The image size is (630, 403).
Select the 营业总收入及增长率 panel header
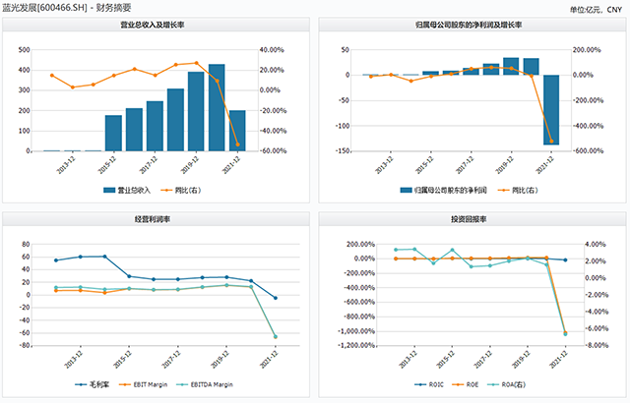(156, 25)
